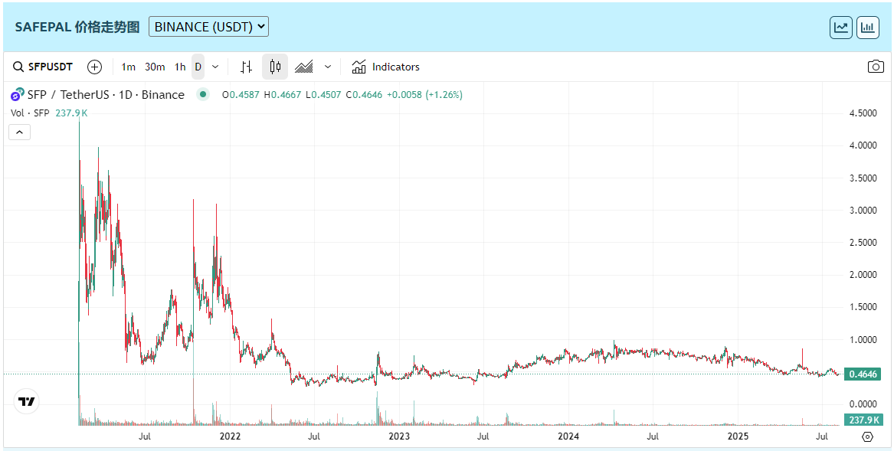Click the +0.0058 (+1.26%) change value

[x=424, y=95]
